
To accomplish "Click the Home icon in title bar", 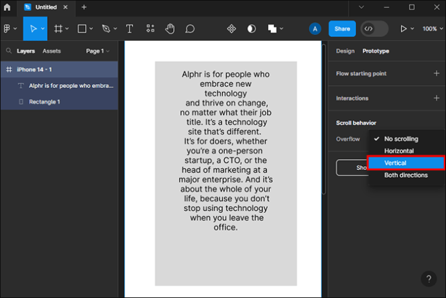I will [x=7, y=7].
